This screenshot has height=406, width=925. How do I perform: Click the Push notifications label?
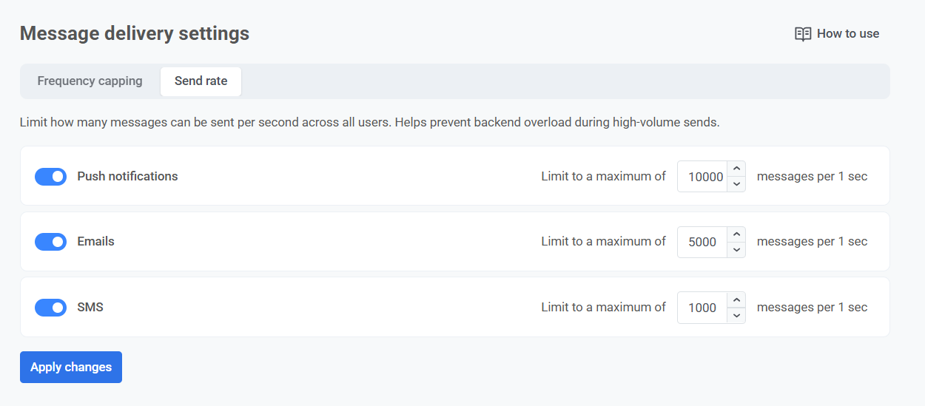(127, 177)
